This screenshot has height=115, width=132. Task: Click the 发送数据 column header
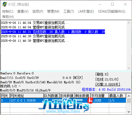pyautogui.click(x=67, y=96)
